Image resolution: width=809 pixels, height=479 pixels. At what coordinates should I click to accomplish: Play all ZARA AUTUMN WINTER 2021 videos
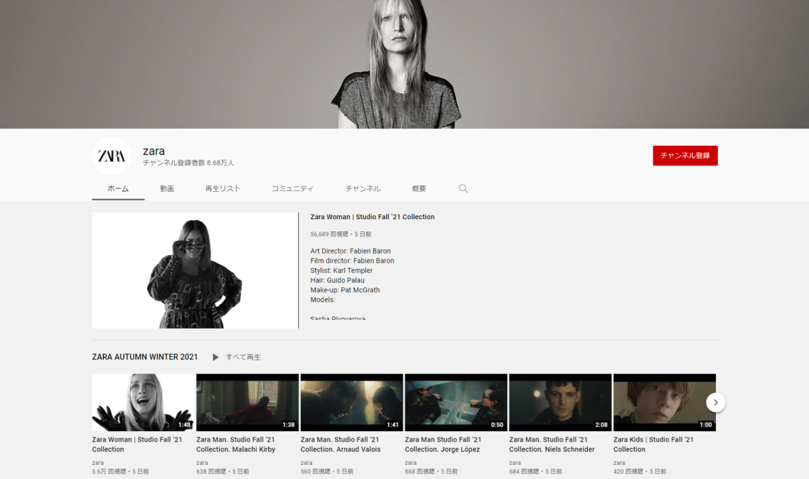click(x=236, y=357)
